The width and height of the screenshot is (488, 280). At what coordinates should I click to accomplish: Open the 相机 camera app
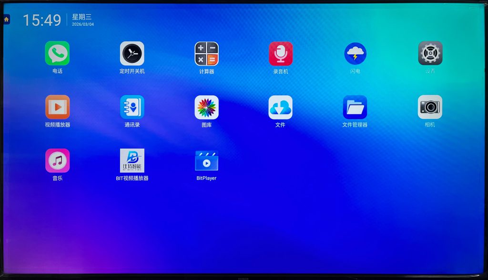[430, 107]
